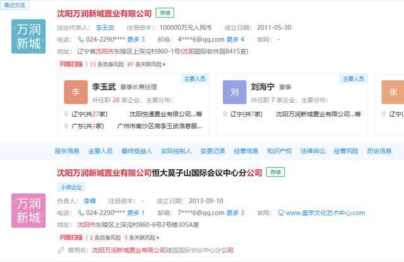
Task: Show 更多 1 phone number for the branch company
Action: click(136, 213)
